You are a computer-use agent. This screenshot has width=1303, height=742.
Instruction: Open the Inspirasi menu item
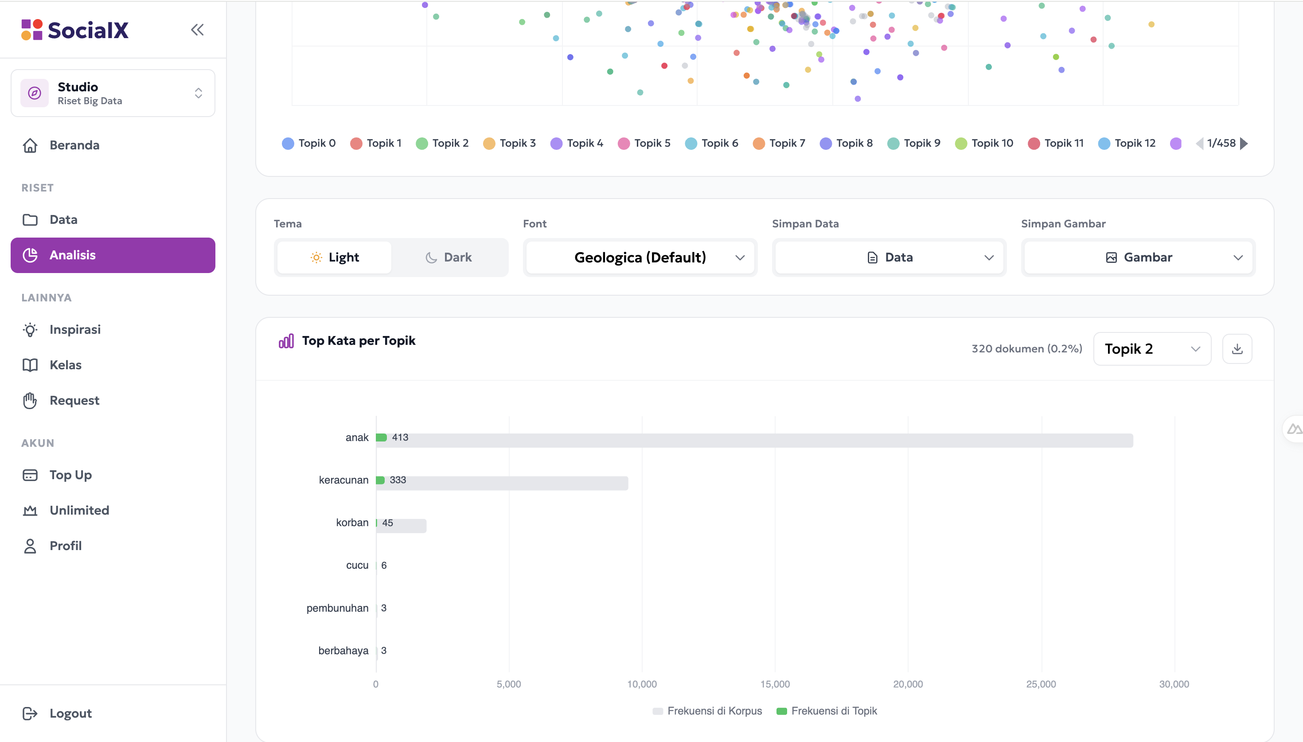tap(113, 330)
